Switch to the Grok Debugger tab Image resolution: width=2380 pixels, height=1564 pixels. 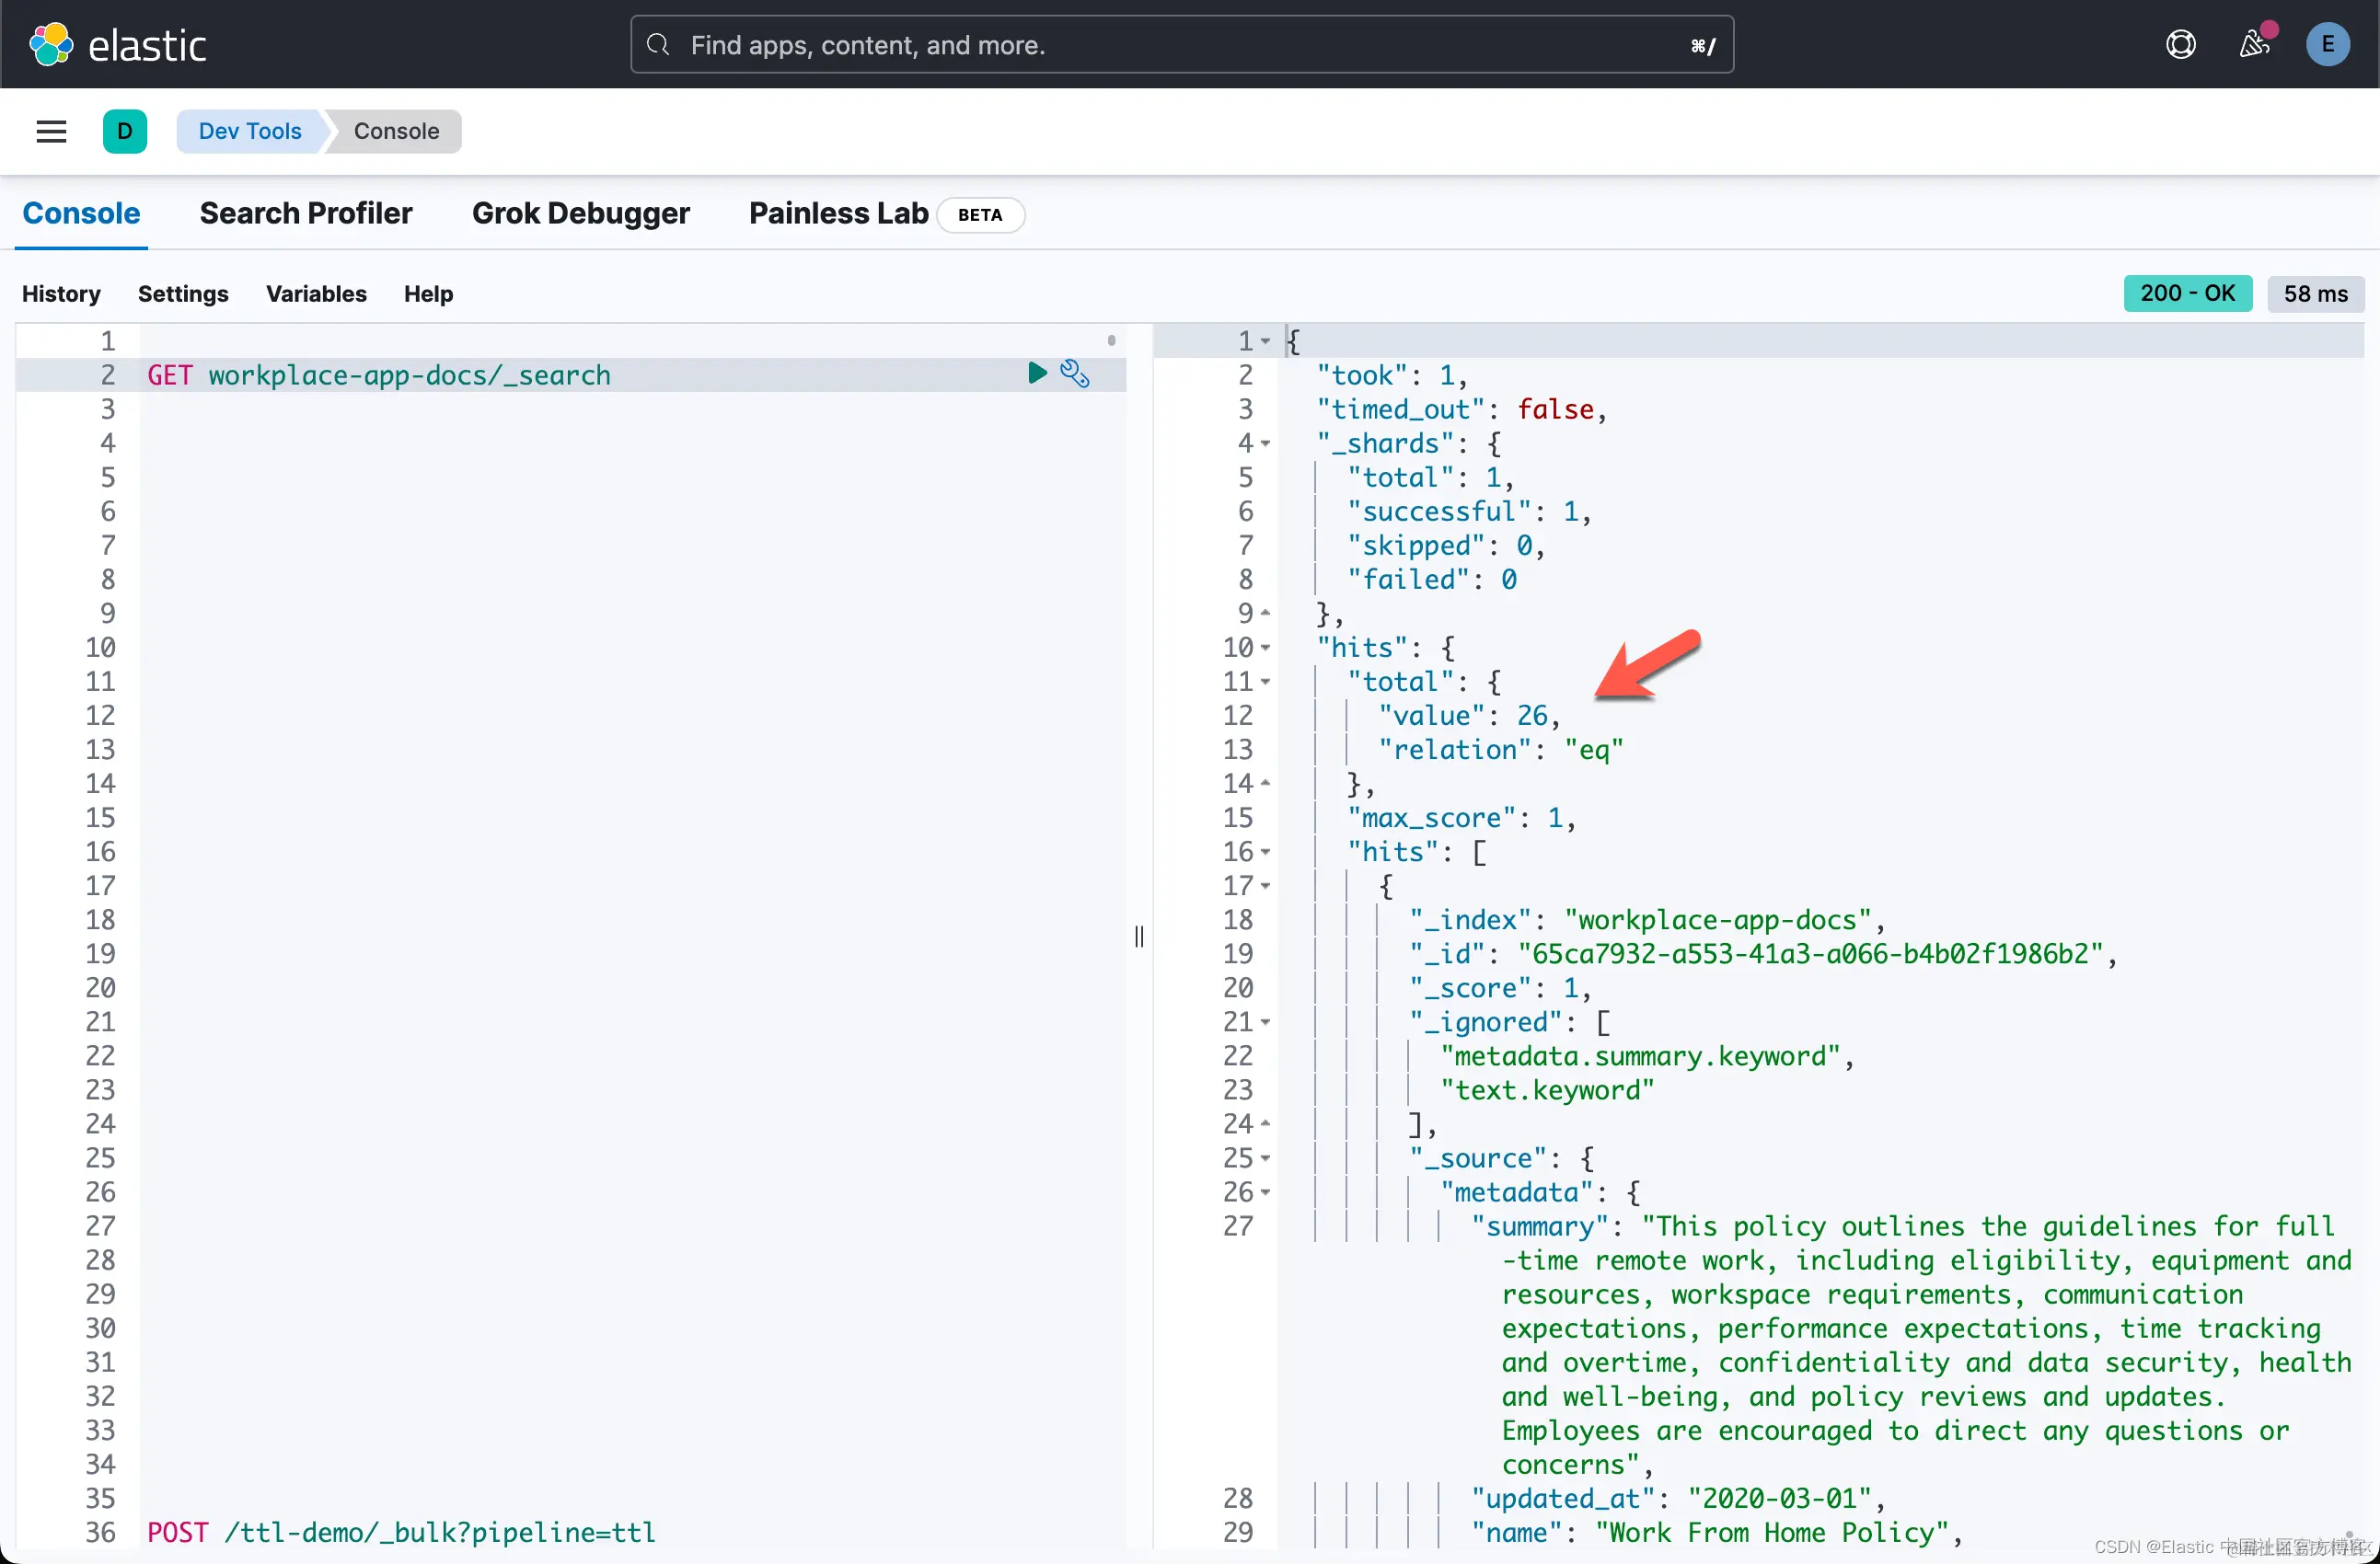click(x=580, y=213)
